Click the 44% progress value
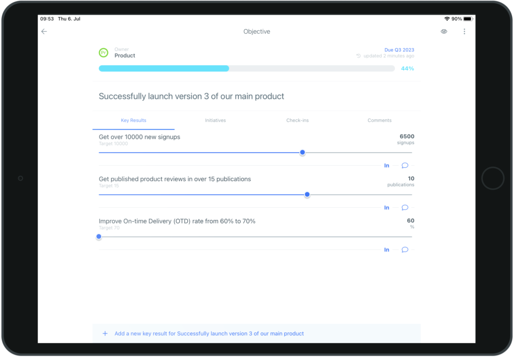This screenshot has width=514, height=358. (x=408, y=68)
